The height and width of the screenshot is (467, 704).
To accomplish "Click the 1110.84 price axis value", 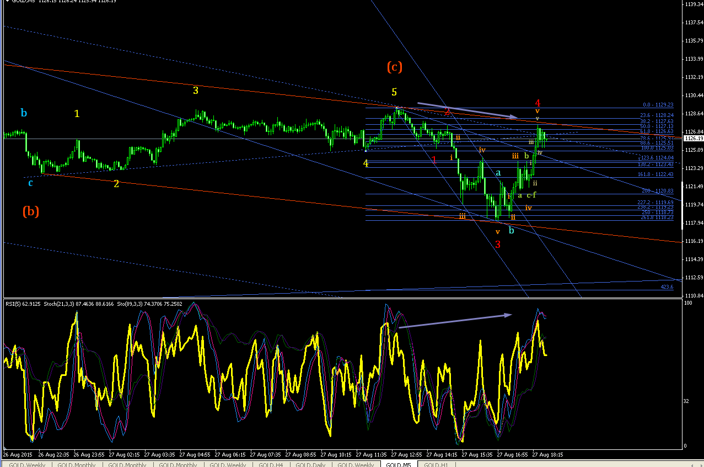I will click(693, 295).
